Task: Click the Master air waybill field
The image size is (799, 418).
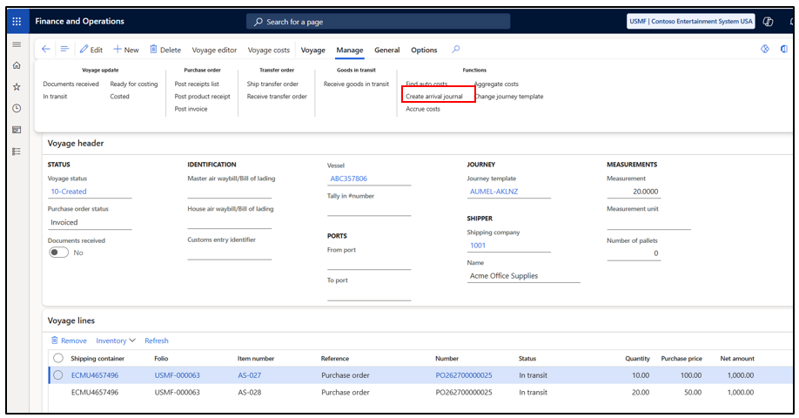Action: coord(229,192)
